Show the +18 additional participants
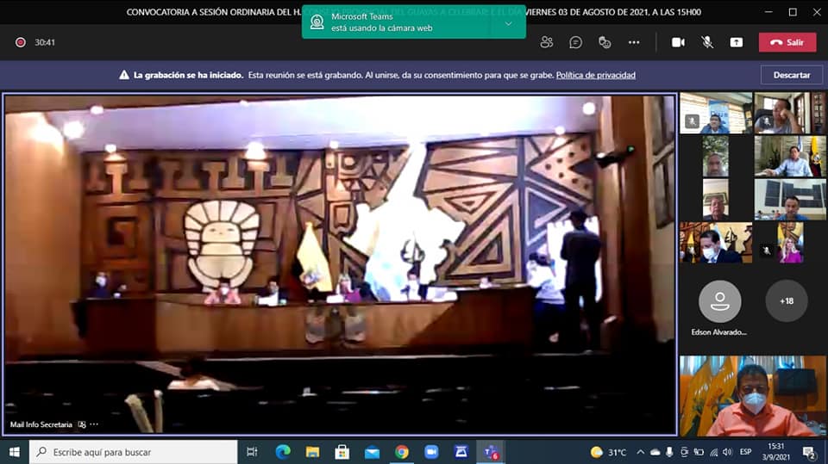 (x=786, y=301)
